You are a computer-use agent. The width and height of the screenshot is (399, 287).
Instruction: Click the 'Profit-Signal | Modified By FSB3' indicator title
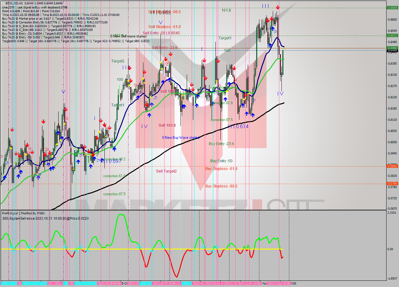(23, 213)
